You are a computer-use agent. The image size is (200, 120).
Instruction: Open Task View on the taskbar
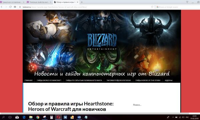click(x=10, y=117)
